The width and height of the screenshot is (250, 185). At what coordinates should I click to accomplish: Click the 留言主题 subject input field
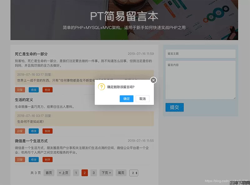[x=200, y=53]
